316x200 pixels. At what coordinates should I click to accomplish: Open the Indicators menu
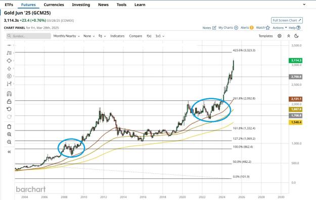117,36
